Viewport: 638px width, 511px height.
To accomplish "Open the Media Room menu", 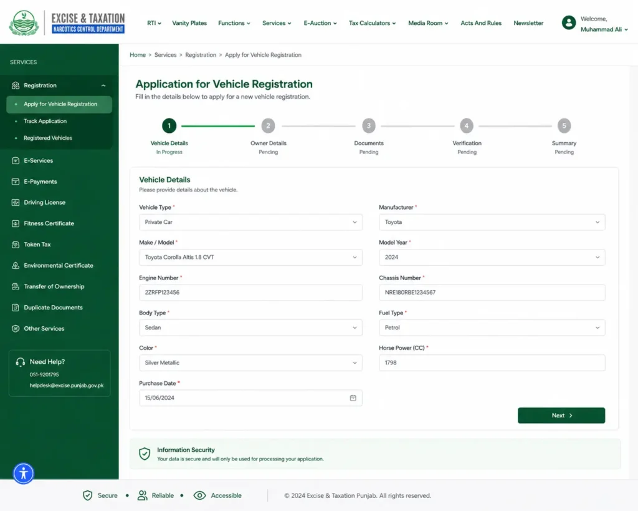I will click(x=428, y=23).
